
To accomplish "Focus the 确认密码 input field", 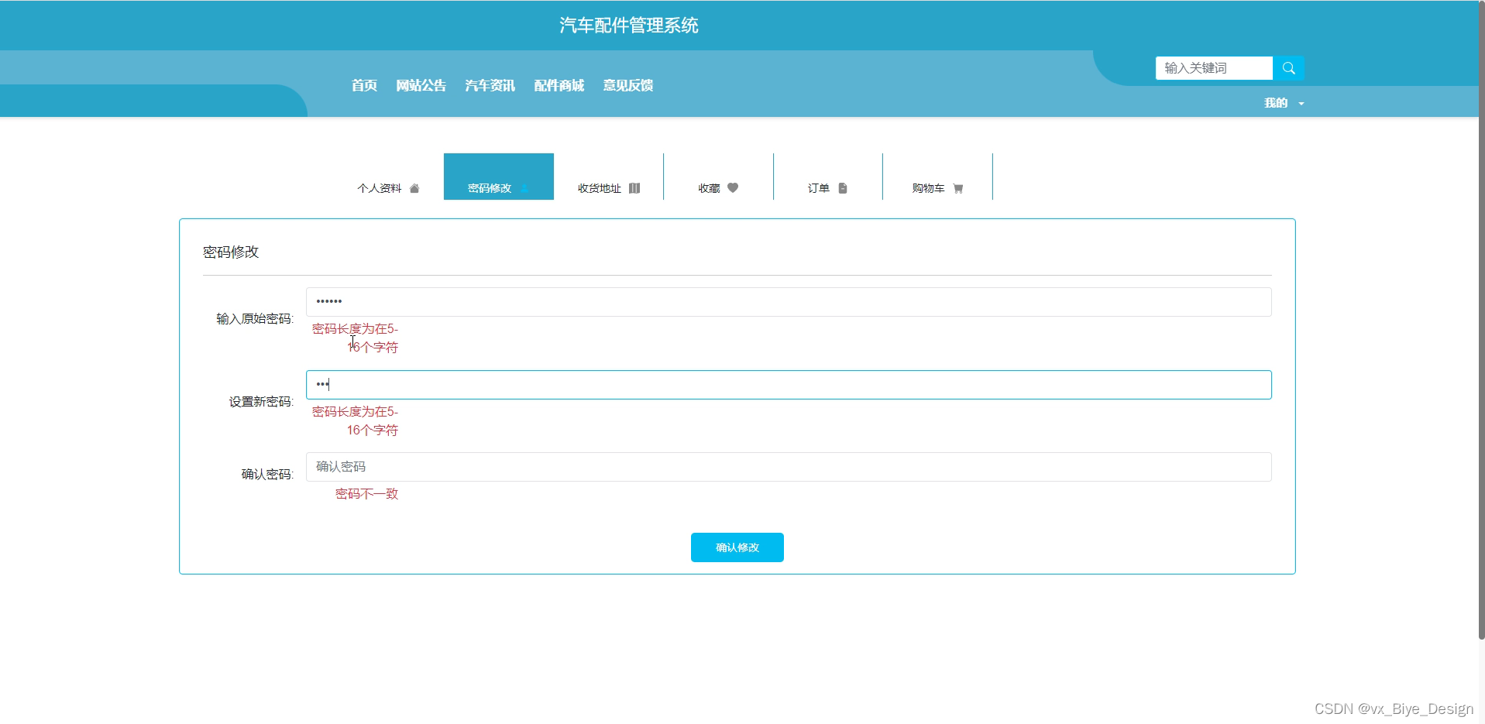I will 789,467.
